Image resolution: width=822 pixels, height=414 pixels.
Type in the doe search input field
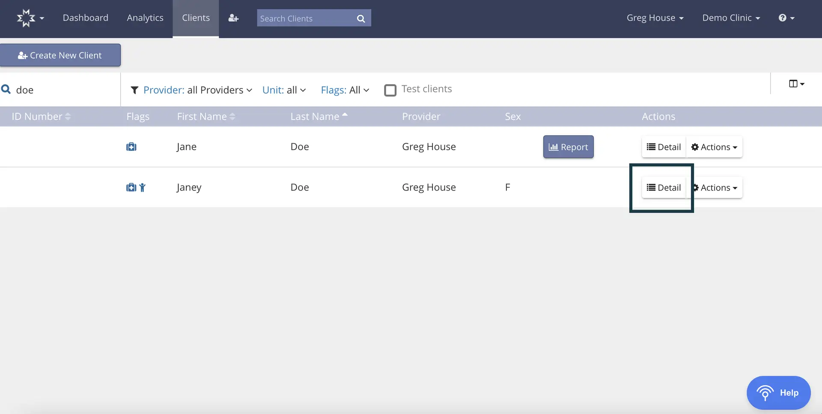coord(60,90)
